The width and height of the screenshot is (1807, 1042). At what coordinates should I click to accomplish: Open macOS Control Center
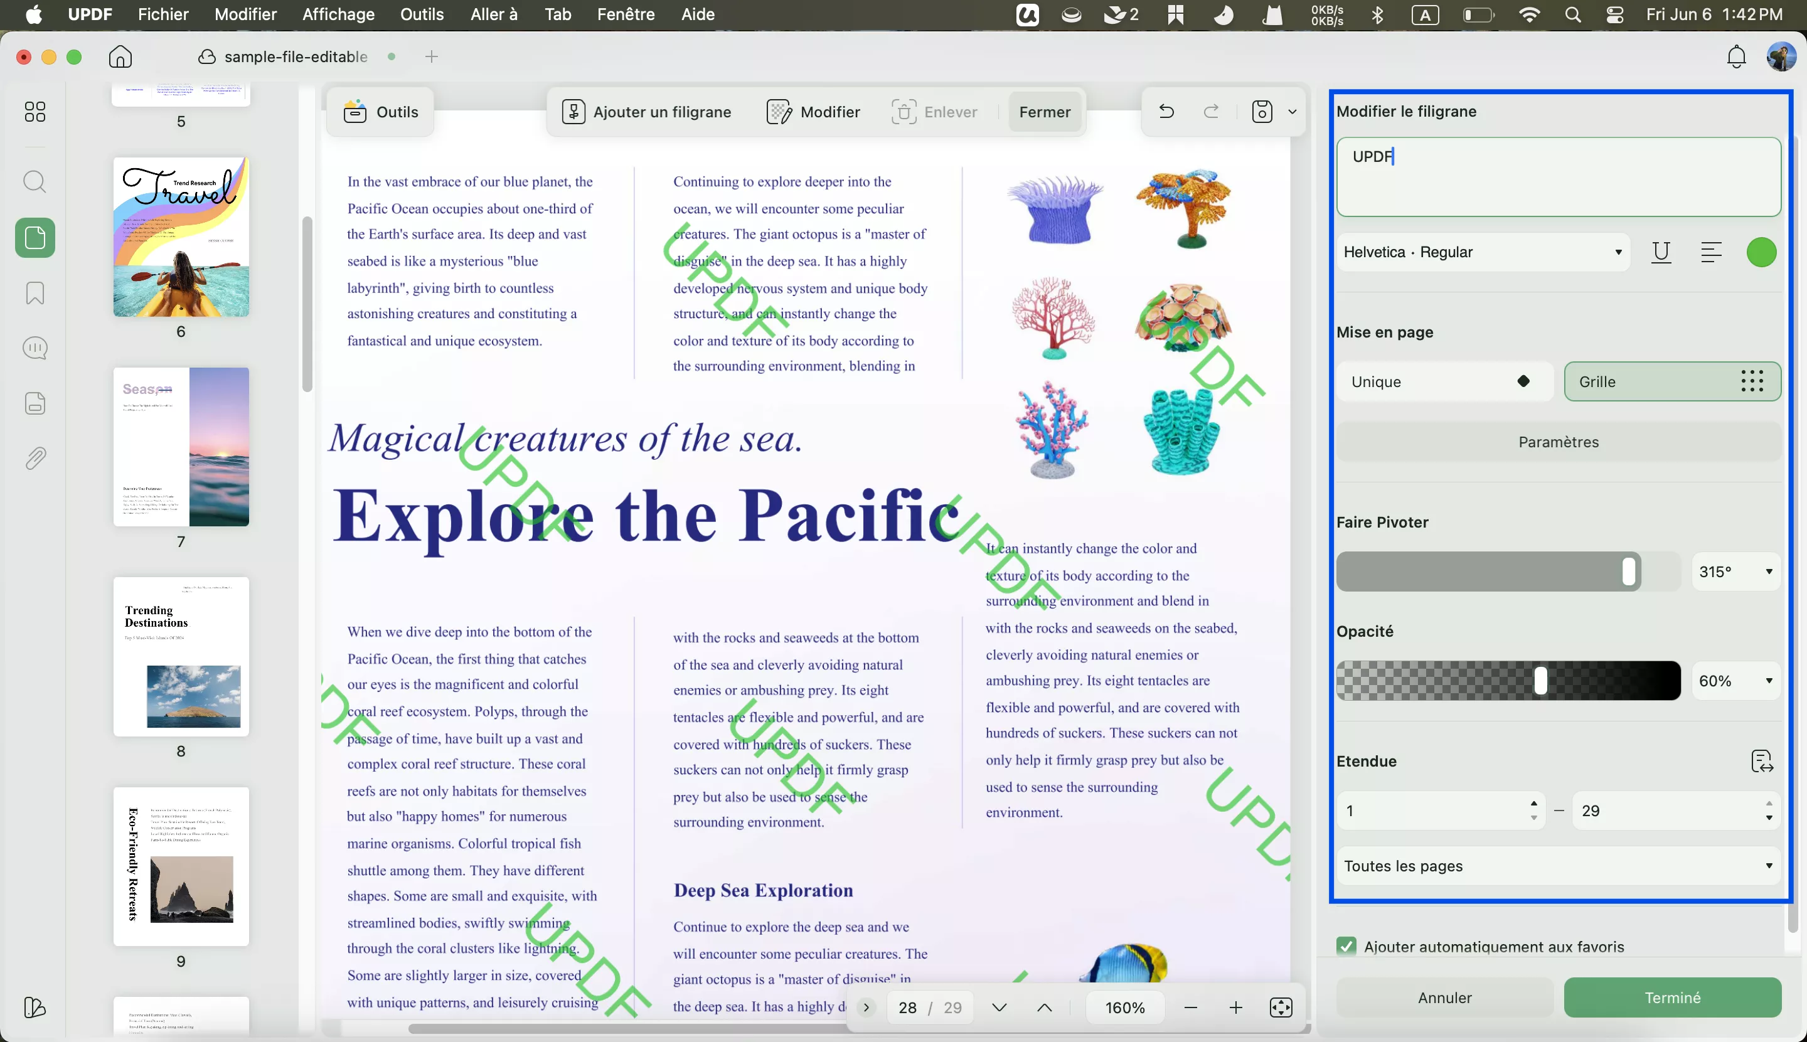pyautogui.click(x=1614, y=14)
